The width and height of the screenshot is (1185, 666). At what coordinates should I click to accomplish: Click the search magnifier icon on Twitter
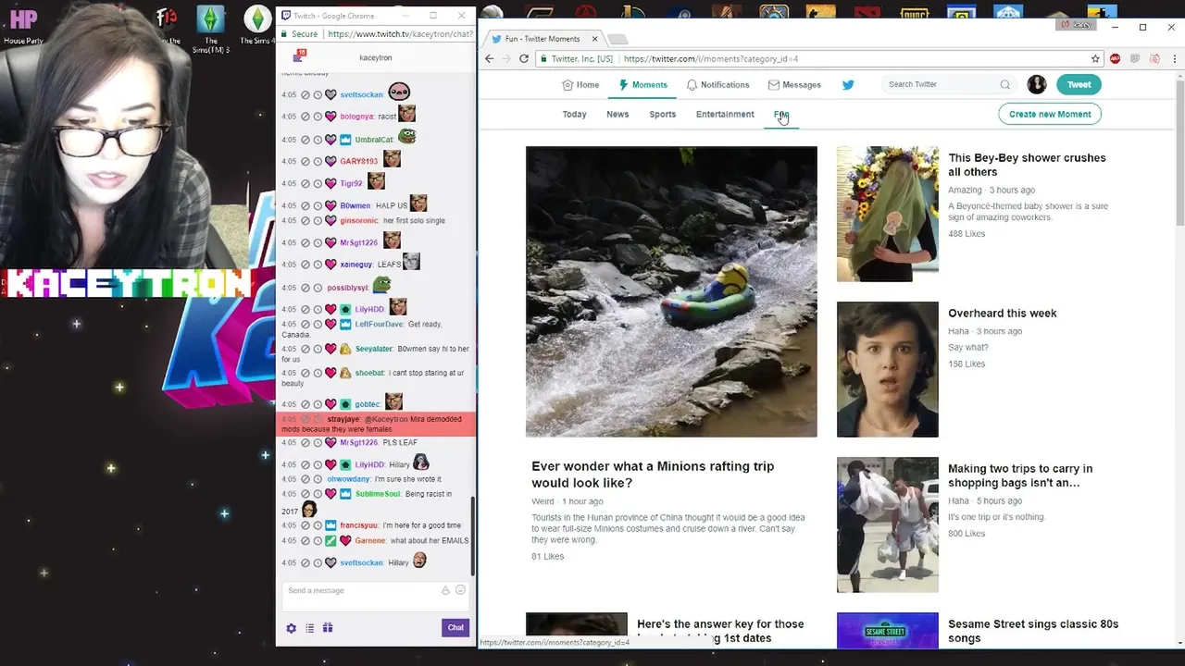(x=1004, y=84)
